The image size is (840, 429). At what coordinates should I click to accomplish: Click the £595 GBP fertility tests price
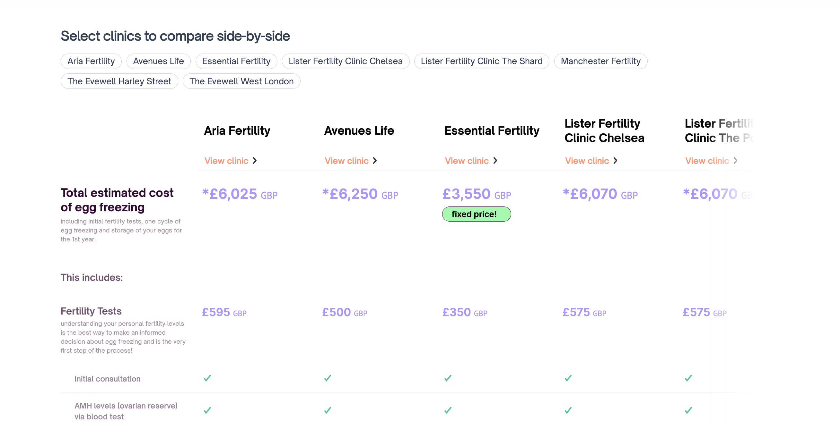(224, 313)
